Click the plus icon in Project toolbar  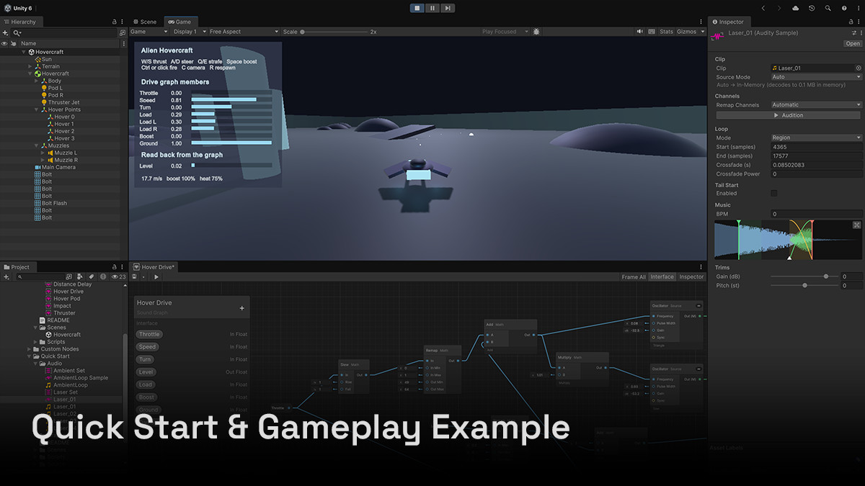[6, 276]
